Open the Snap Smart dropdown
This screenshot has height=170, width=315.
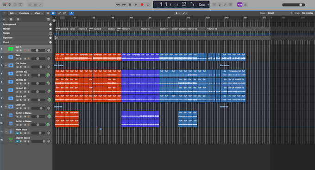280,13
